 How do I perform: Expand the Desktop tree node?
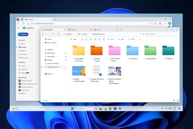tap(43, 50)
